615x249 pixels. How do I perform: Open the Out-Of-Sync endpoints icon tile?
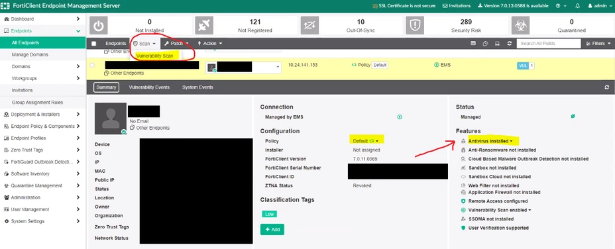(x=309, y=25)
